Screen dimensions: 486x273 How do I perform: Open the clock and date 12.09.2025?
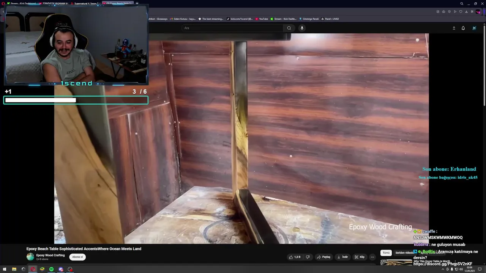[470, 269]
